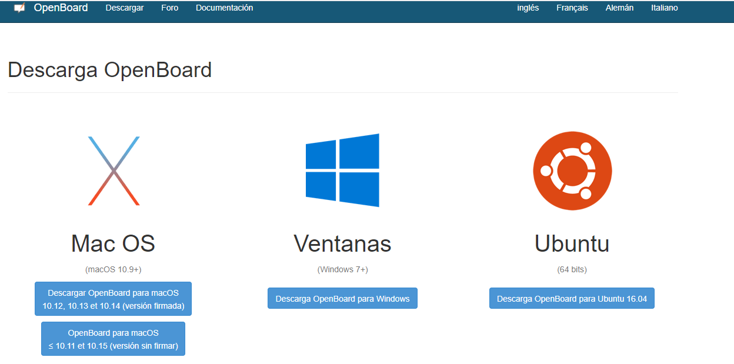Switch language to inglés

pyautogui.click(x=528, y=8)
